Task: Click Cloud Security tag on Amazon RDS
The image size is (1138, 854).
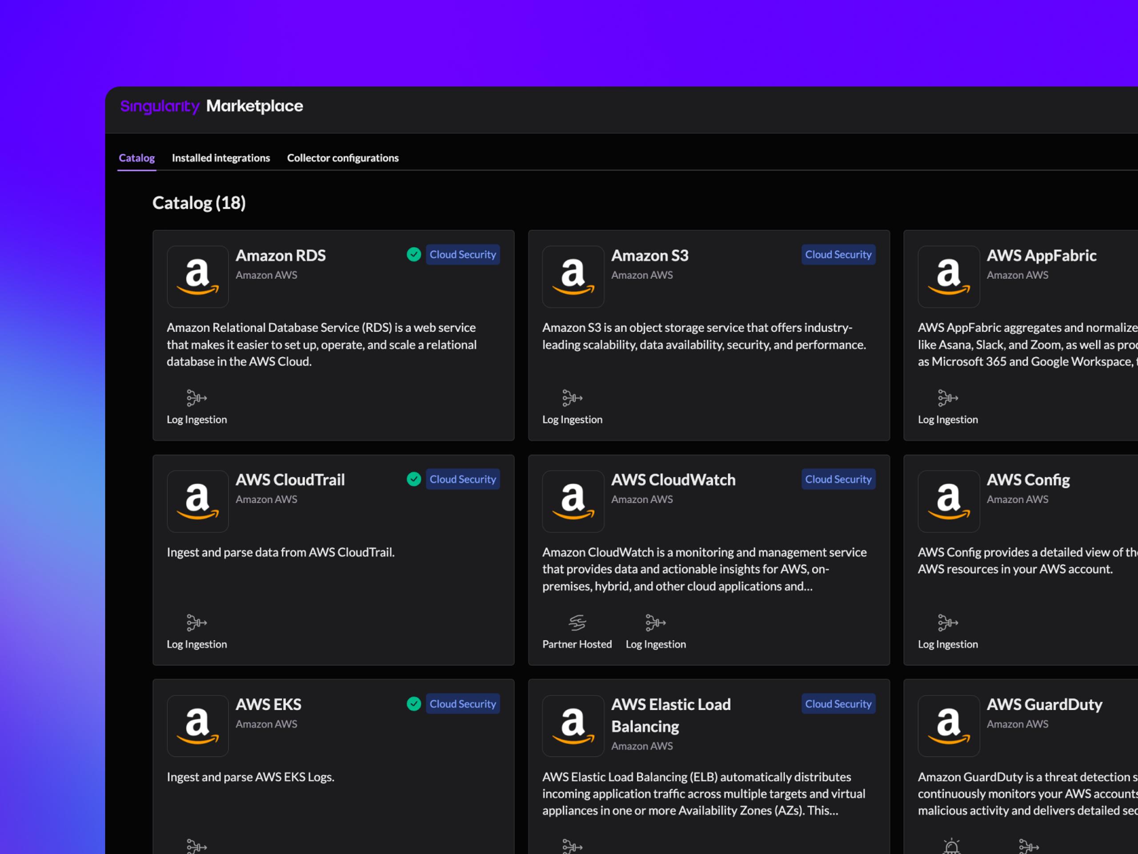Action: tap(463, 255)
